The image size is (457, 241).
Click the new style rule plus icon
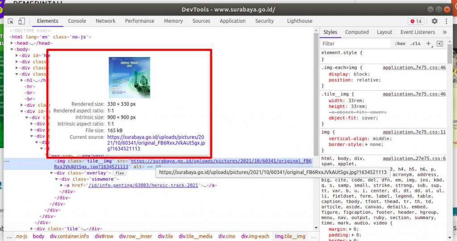pos(428,44)
